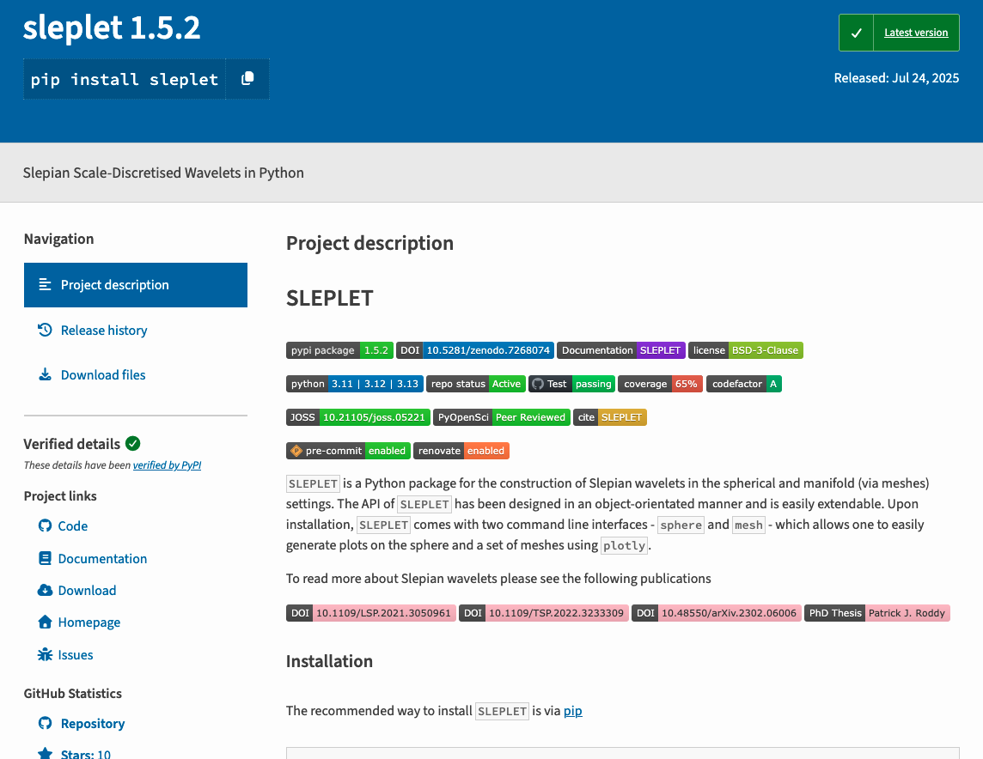Open the Repository via its GitHub icon under statistics
Viewport: 983px width, 759px height.
[44, 723]
